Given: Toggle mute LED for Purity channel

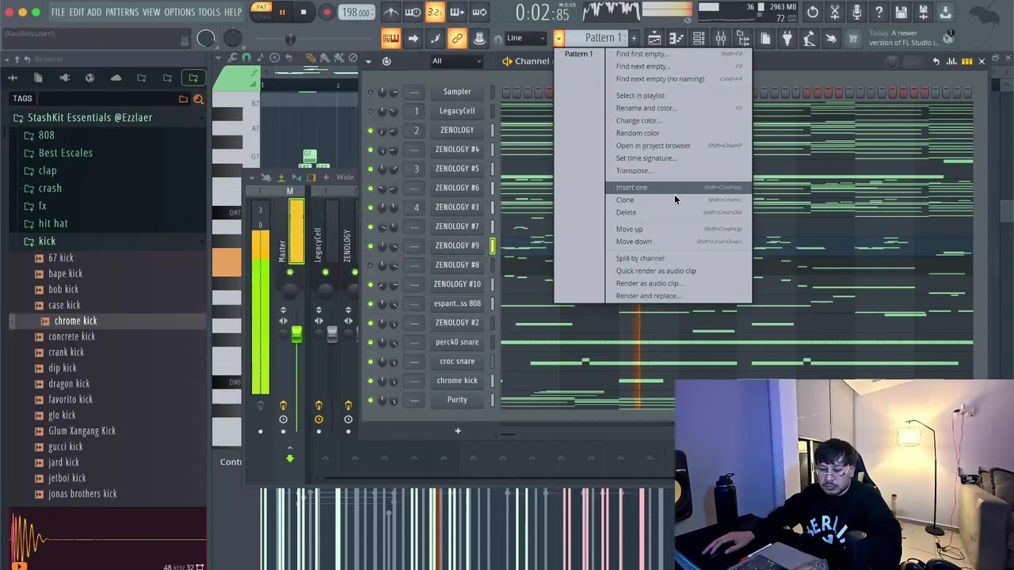Looking at the screenshot, I should (x=370, y=400).
